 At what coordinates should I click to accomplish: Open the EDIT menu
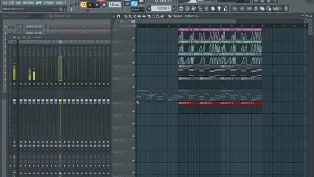click(12, 3)
